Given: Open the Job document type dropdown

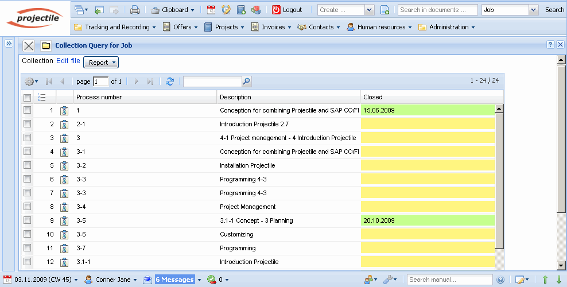Looking at the screenshot, I should point(533,10).
